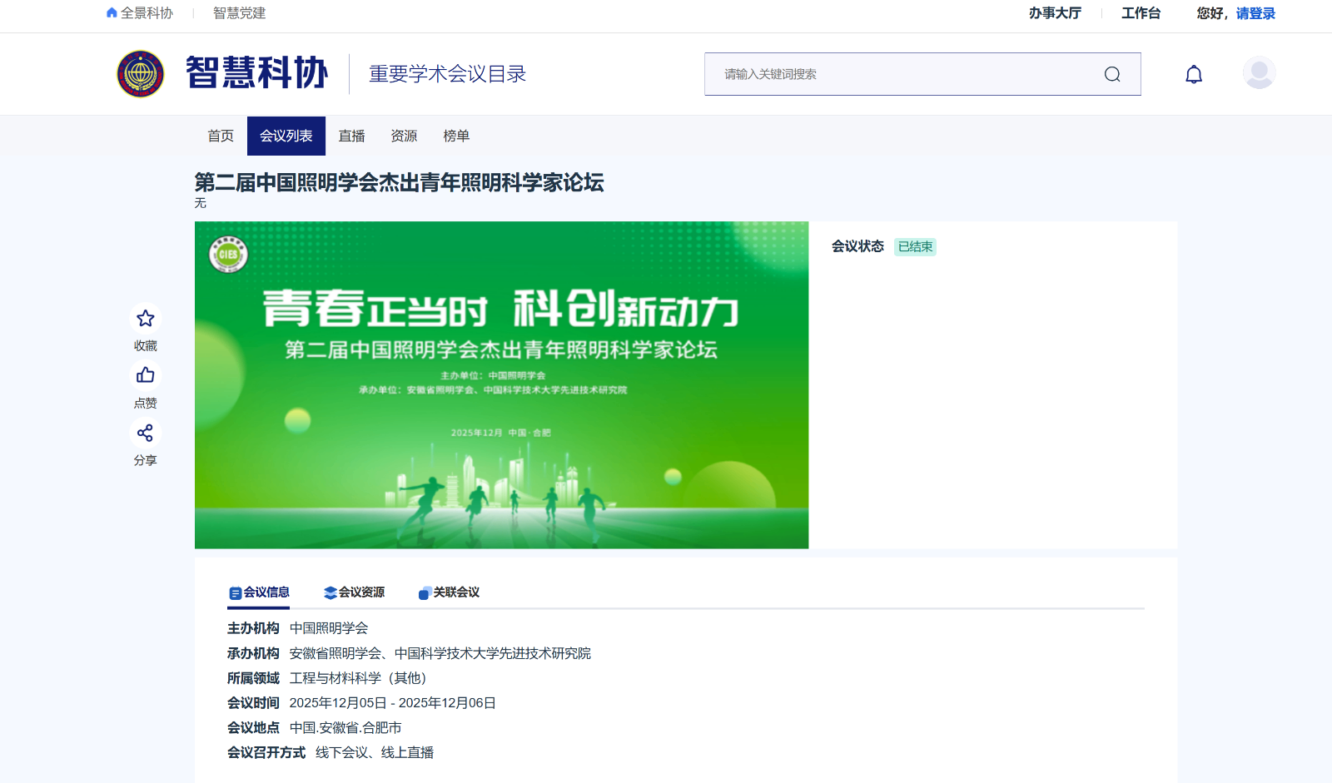Click the 会议召开方式 label

coord(266,753)
